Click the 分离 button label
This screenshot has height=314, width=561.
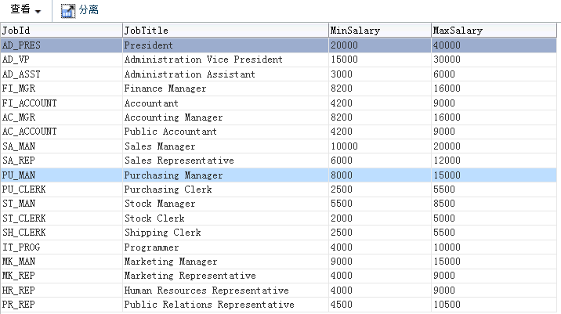pos(89,10)
